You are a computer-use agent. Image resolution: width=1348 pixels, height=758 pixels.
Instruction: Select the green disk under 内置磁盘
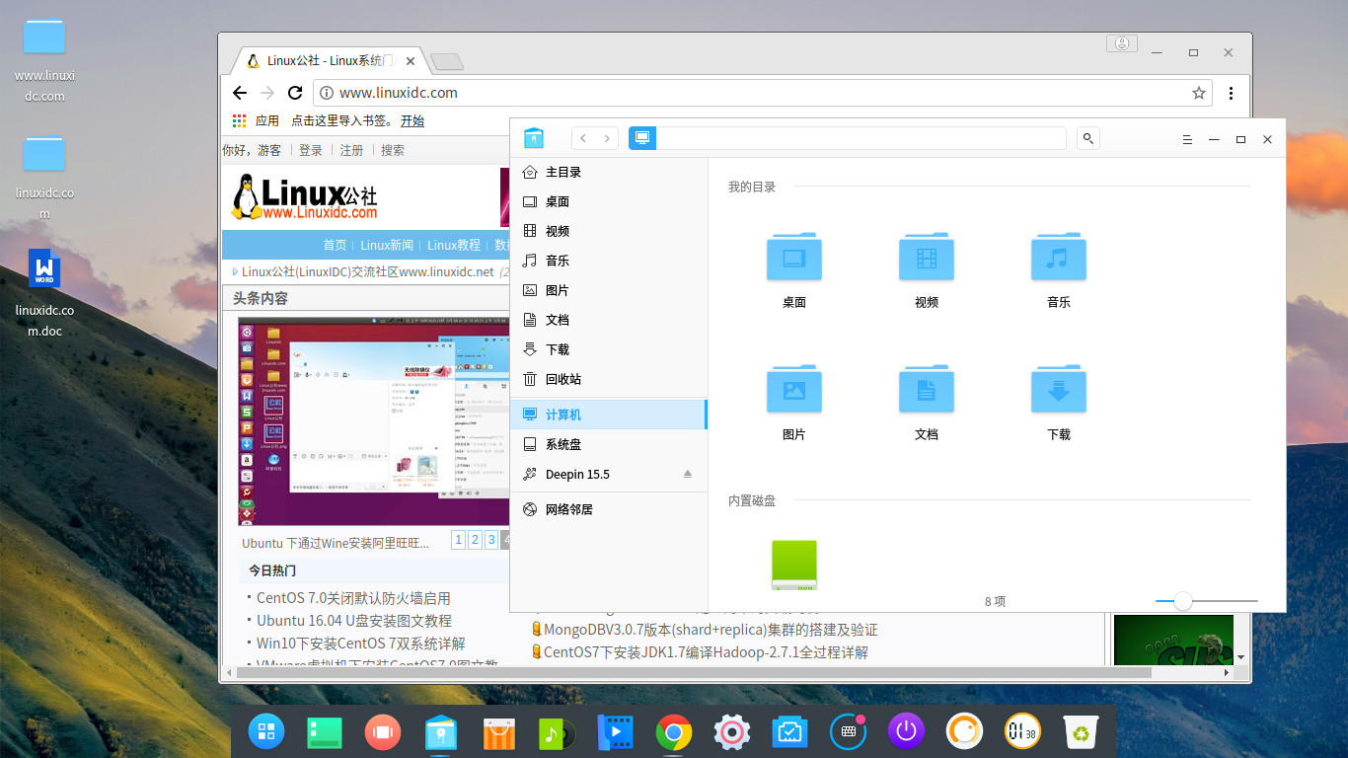coord(794,565)
